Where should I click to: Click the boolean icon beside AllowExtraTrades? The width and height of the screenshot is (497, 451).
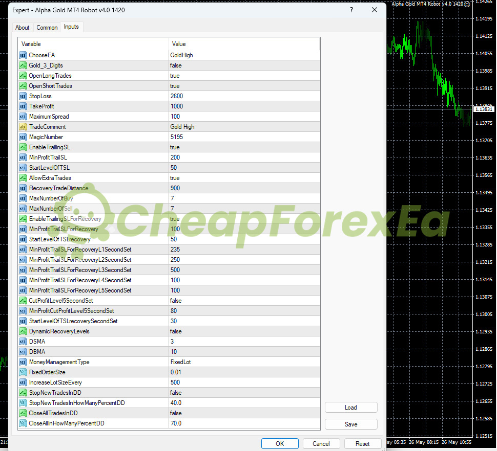23,178
